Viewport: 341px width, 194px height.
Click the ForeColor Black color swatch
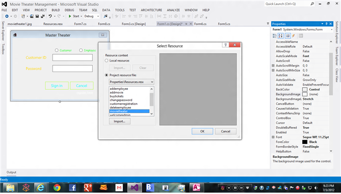305,141
